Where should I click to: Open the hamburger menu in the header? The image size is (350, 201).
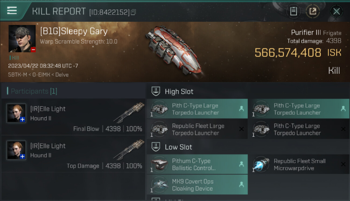[x=12, y=10]
